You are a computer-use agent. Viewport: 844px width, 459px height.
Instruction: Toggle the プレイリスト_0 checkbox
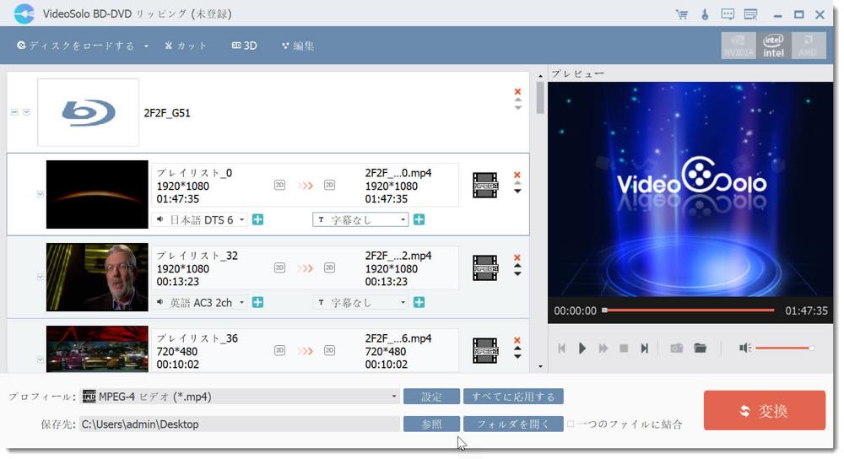click(x=41, y=194)
